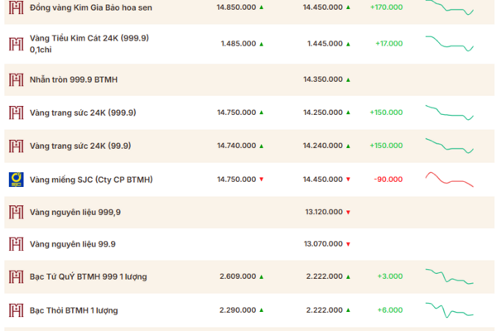This screenshot has height=331, width=497.
Task: Click green up arrow next to 14.350.000
Action: [x=348, y=79]
